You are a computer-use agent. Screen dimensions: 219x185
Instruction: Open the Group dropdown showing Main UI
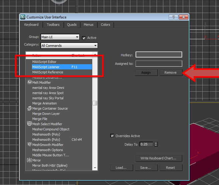tap(60, 37)
